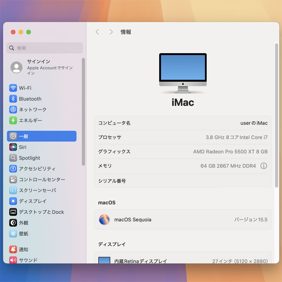Select 一般 in the sidebar

click(42, 136)
